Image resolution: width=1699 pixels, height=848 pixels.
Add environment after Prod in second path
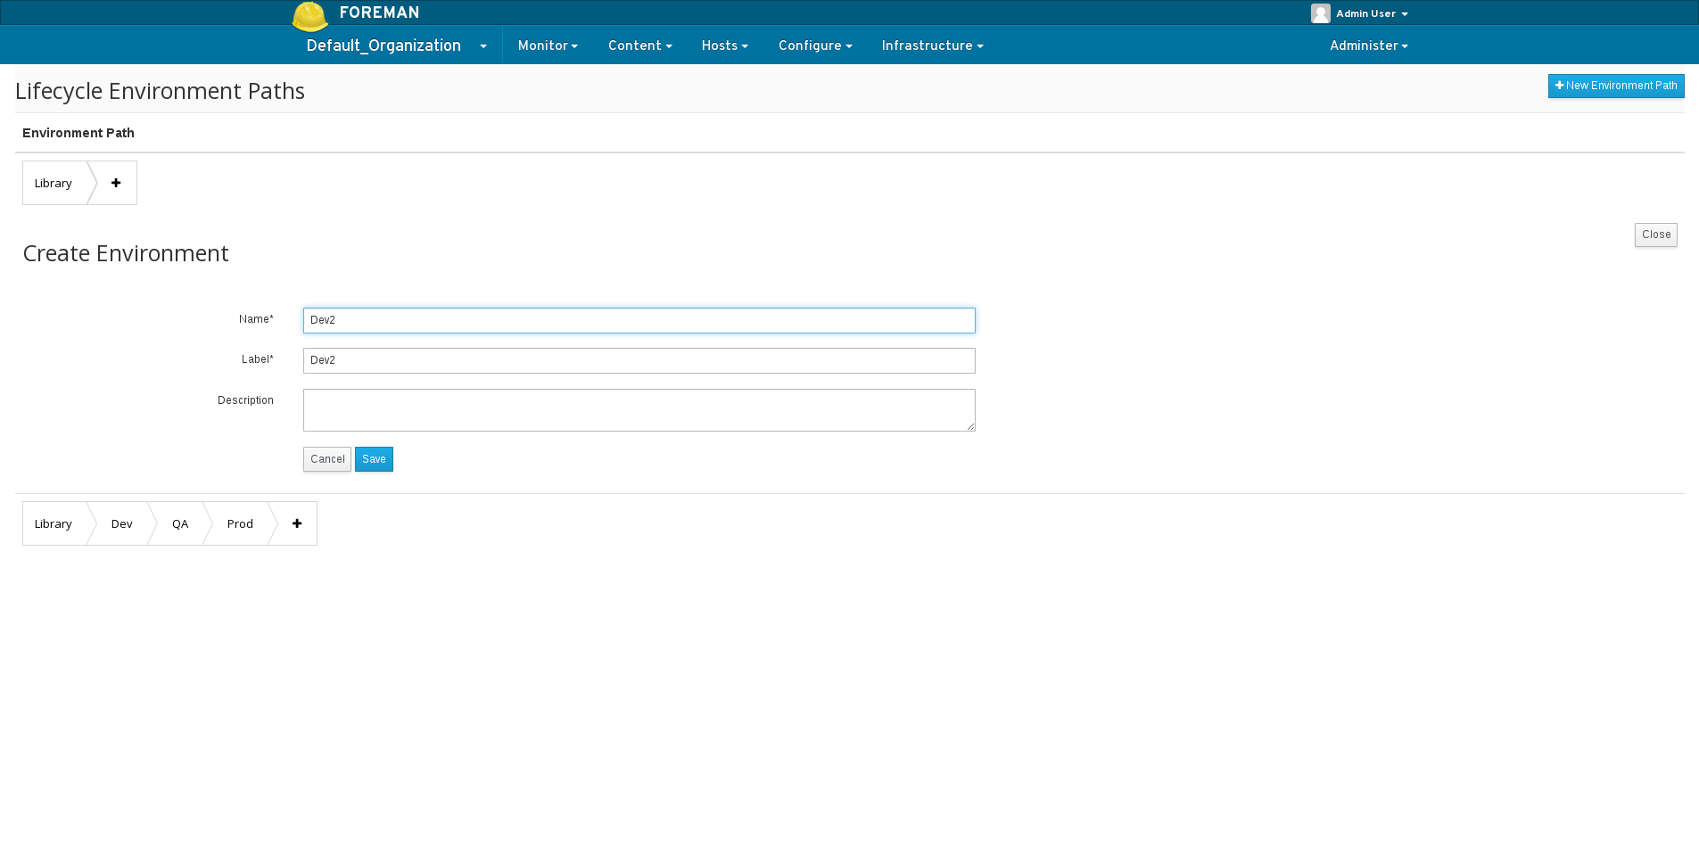[x=297, y=523]
